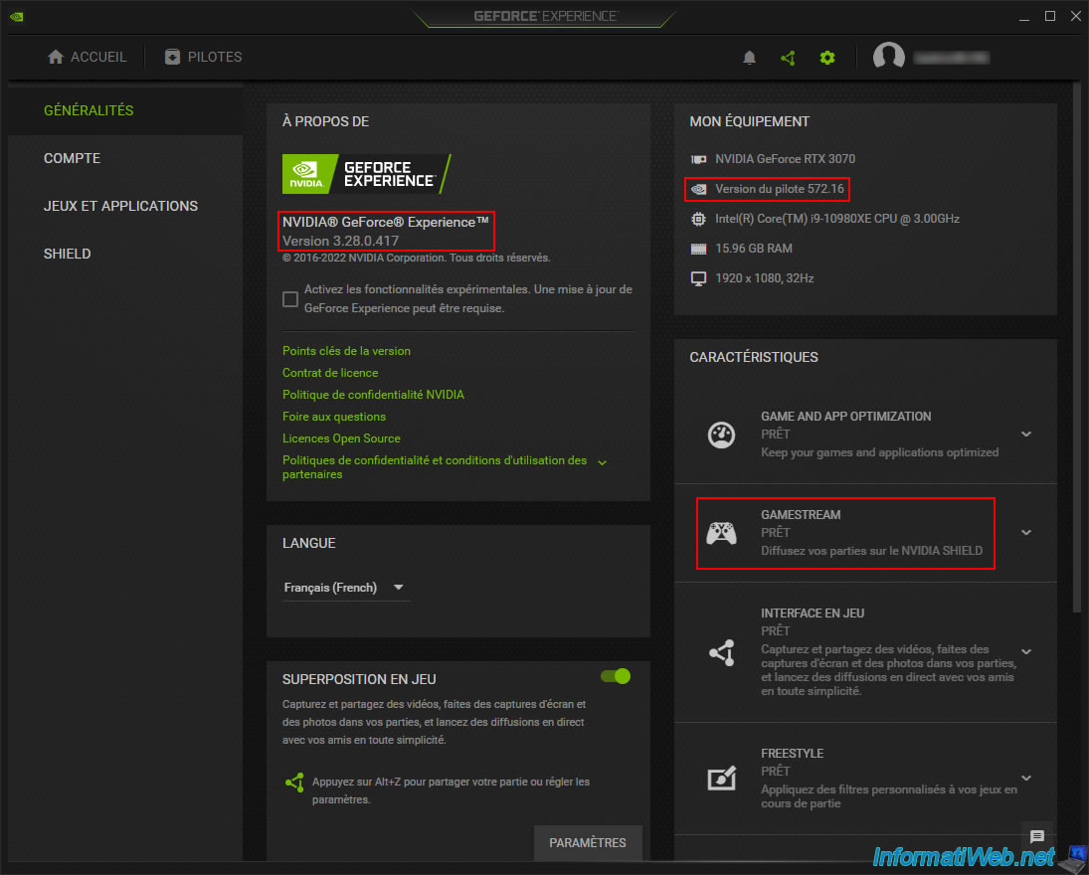Open Points clés de la version link
The height and width of the screenshot is (875, 1089).
click(x=346, y=351)
